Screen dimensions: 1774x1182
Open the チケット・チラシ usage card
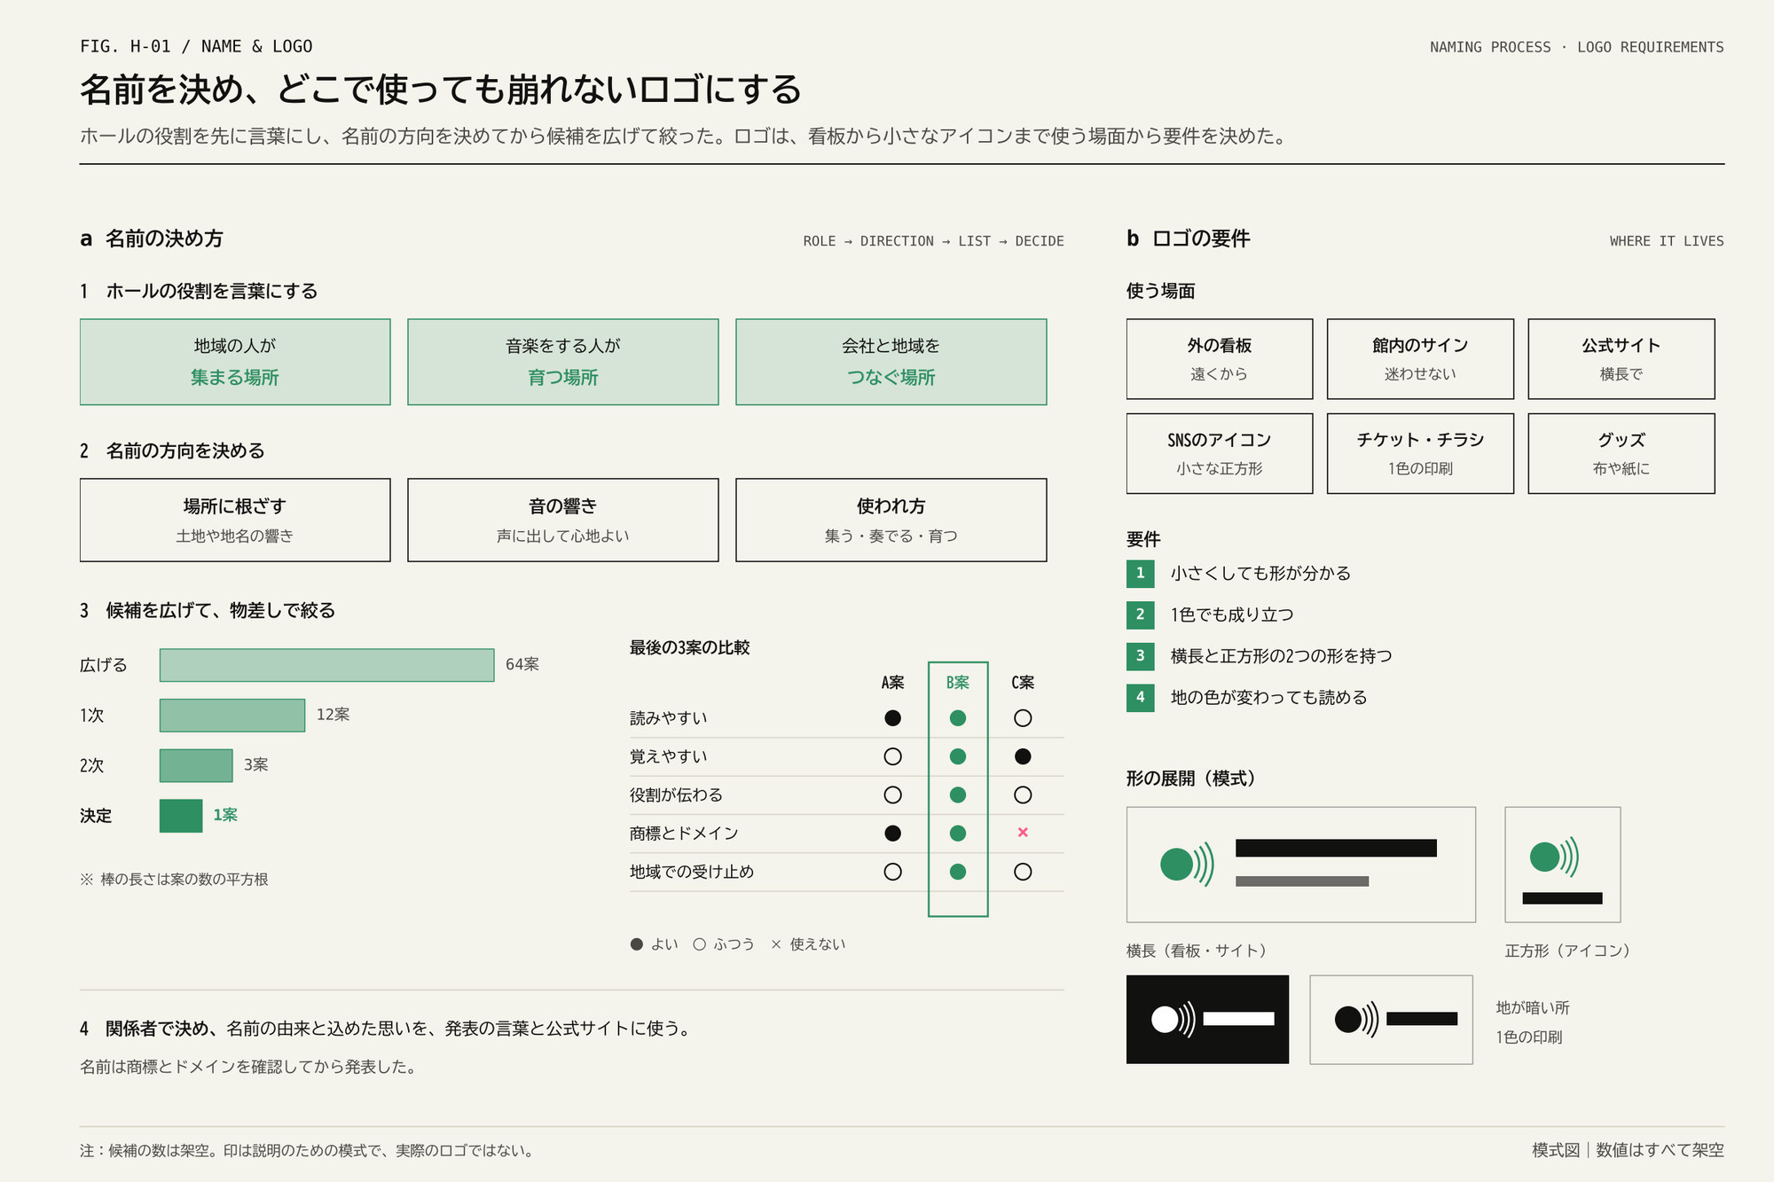click(x=1420, y=453)
